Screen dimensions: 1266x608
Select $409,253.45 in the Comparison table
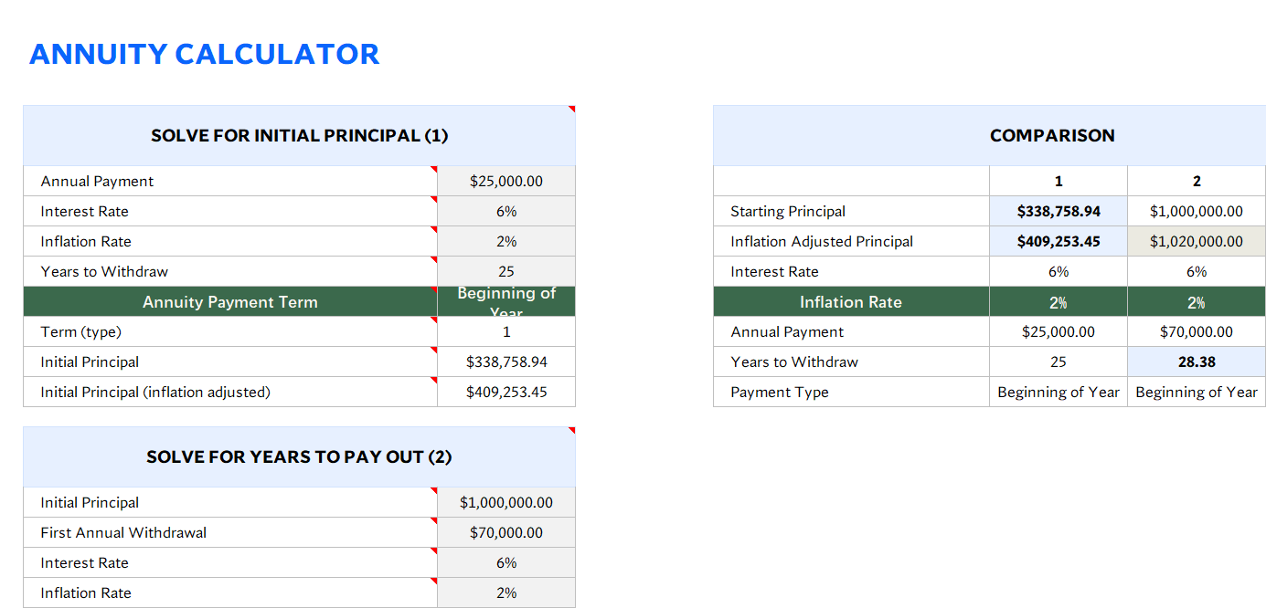coord(1059,241)
